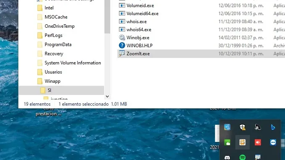
Task: Open Usuarios folder in tree
Action: coord(53,72)
